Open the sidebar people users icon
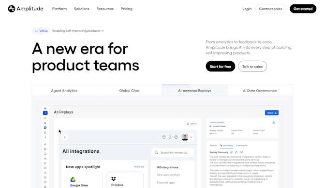This screenshot has height=188, width=325. [45, 159]
